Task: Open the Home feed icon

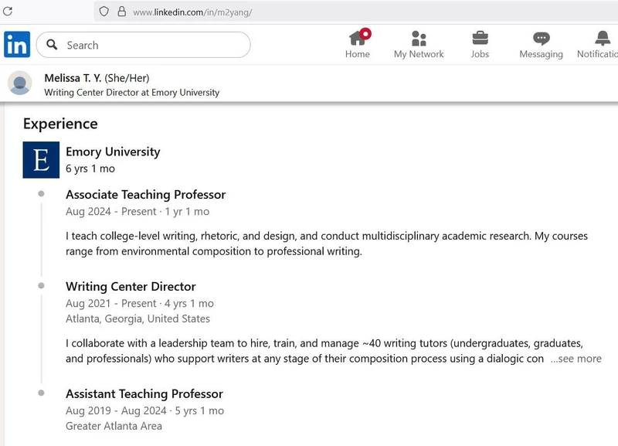Action: (x=357, y=38)
